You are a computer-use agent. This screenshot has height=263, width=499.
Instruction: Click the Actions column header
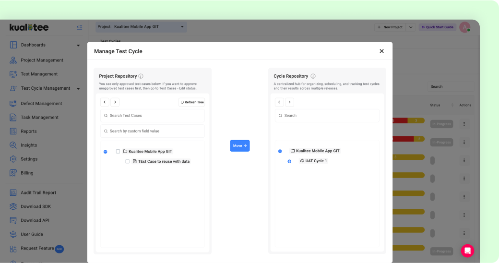pyautogui.click(x=465, y=105)
